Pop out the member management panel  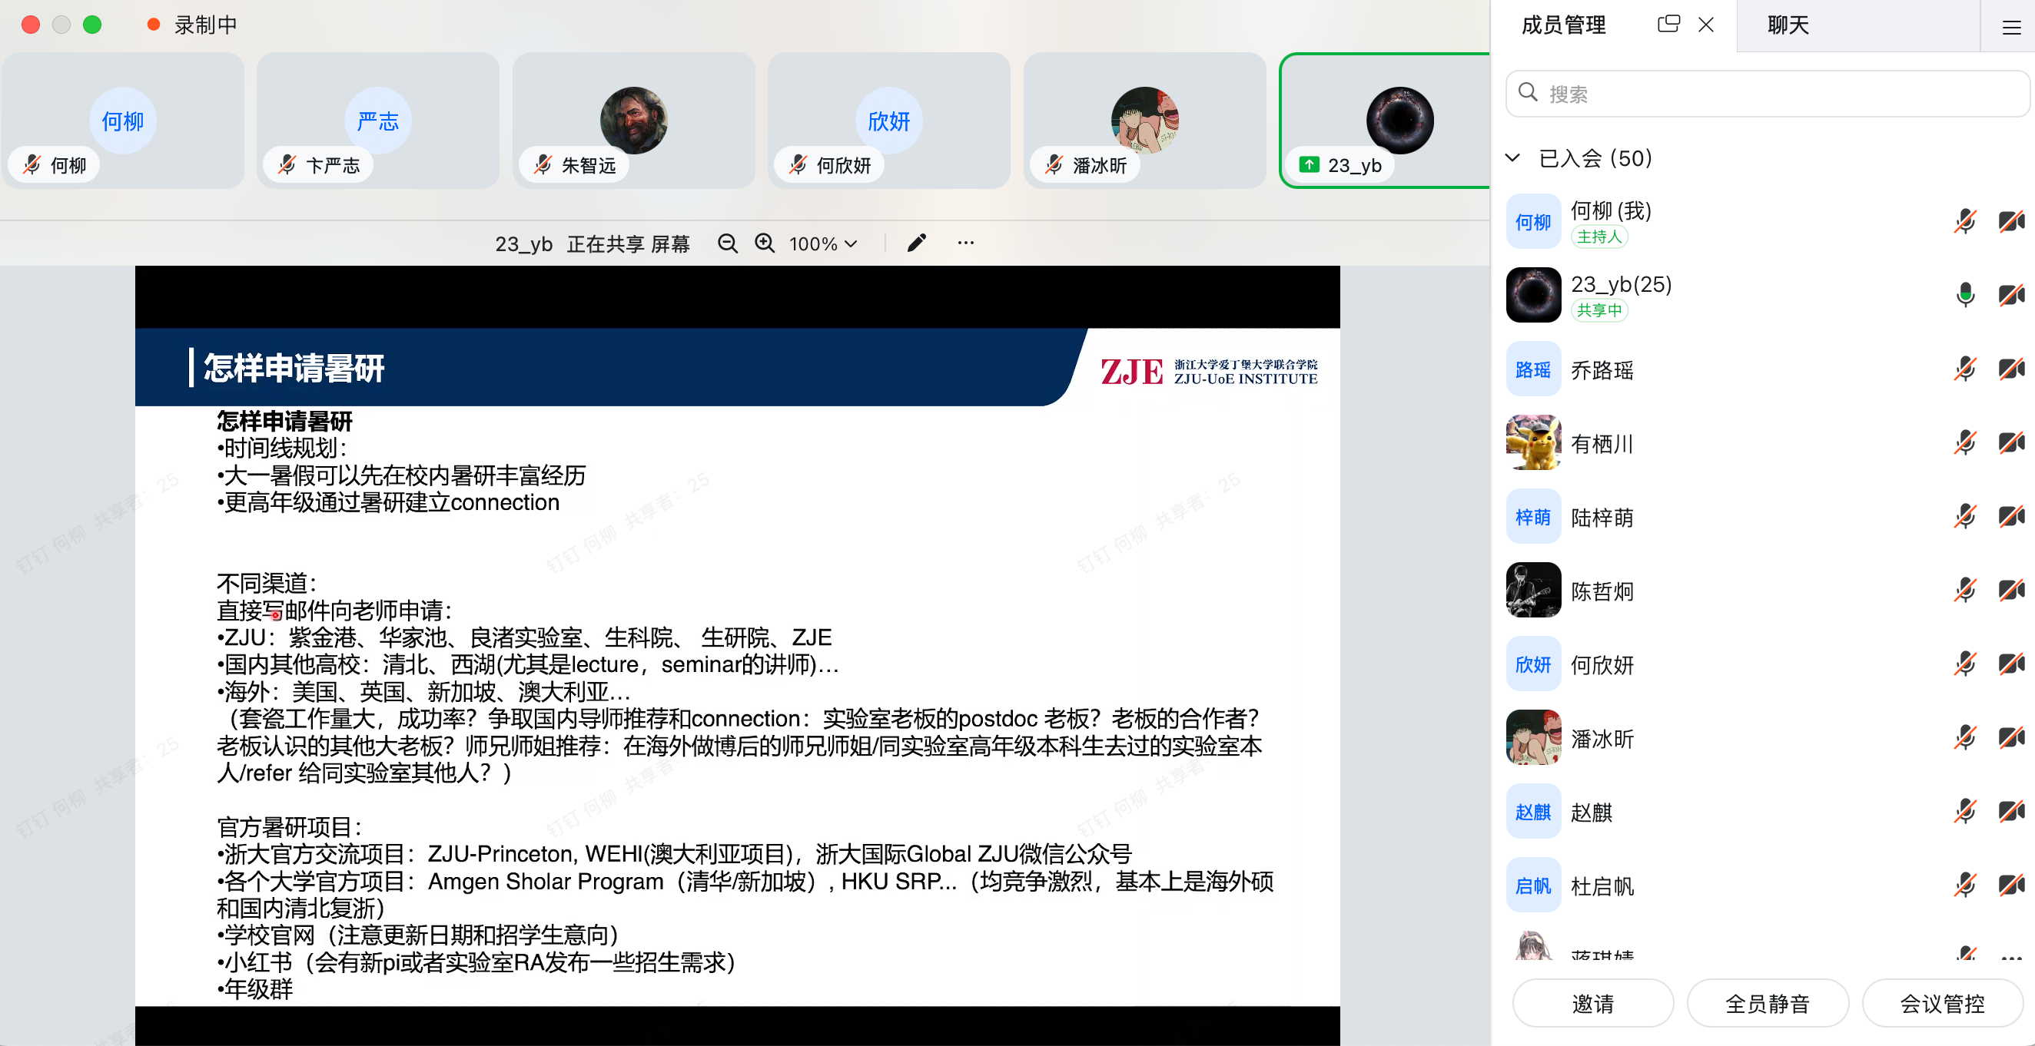coord(1667,25)
